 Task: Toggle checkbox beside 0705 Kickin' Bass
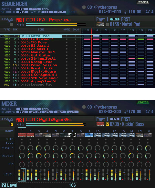(108, 124)
